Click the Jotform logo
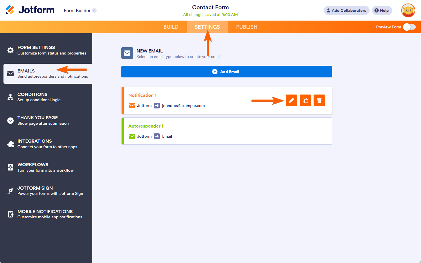 coord(30,10)
